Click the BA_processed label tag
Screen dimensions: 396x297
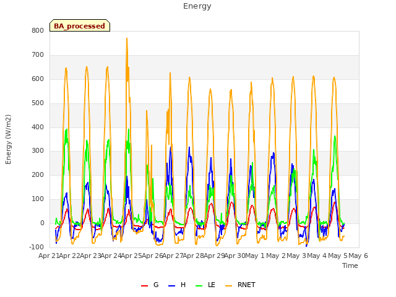coord(80,25)
